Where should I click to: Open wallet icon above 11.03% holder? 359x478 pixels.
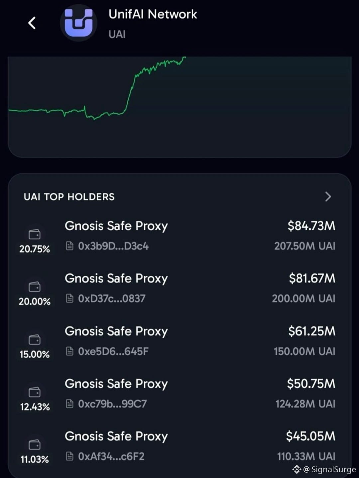coord(35,445)
